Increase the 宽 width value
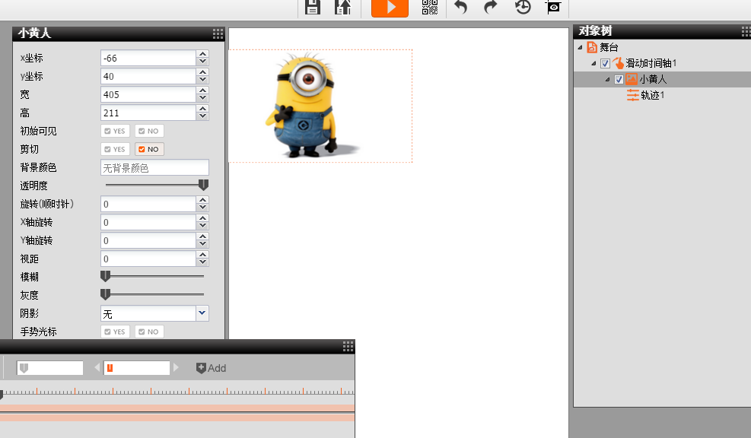This screenshot has width=751, height=438. (x=202, y=90)
